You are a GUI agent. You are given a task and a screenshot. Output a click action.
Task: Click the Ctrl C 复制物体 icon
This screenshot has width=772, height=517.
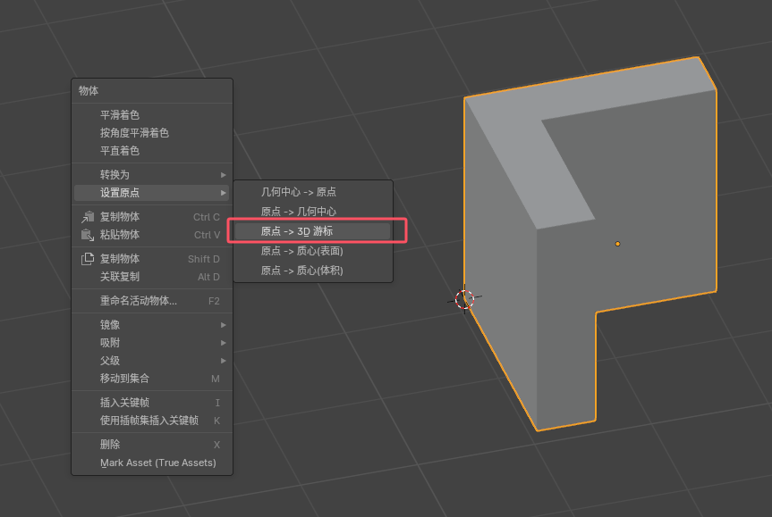(88, 217)
